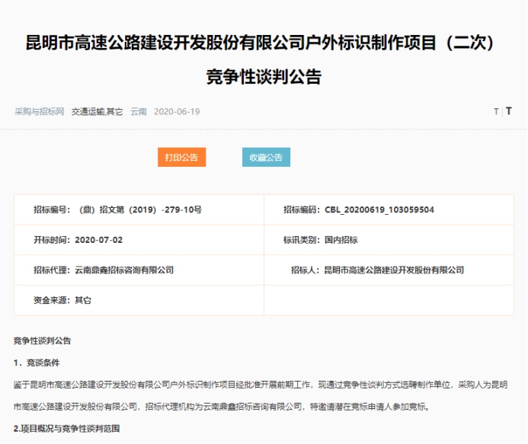Click the 开标时间 date 2020-07-02

pos(99,240)
